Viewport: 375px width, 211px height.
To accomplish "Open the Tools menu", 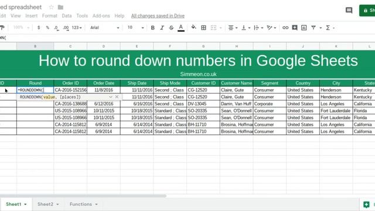I will tap(82, 16).
